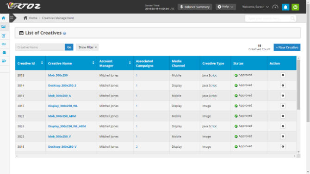Open action gear for Mob_300x250_ADM
310x174 pixels.
tap(283, 116)
